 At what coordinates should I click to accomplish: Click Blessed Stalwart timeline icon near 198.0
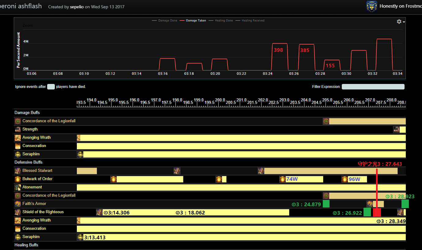tap(177, 171)
